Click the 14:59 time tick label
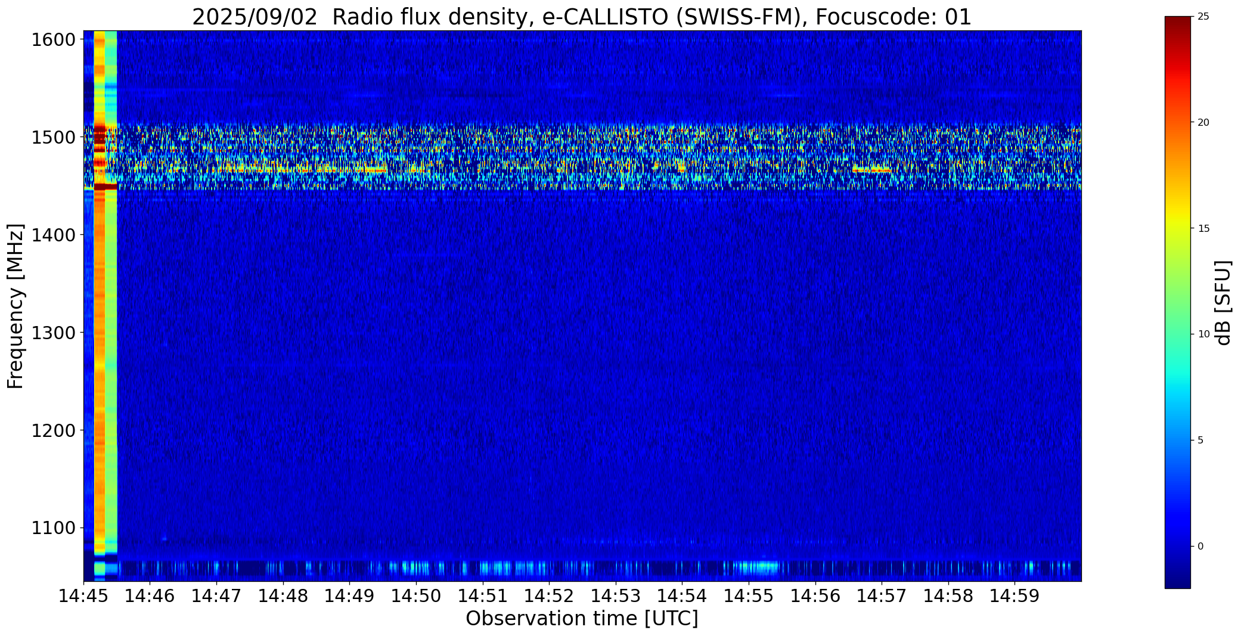1241x636 pixels. pos(1014,595)
